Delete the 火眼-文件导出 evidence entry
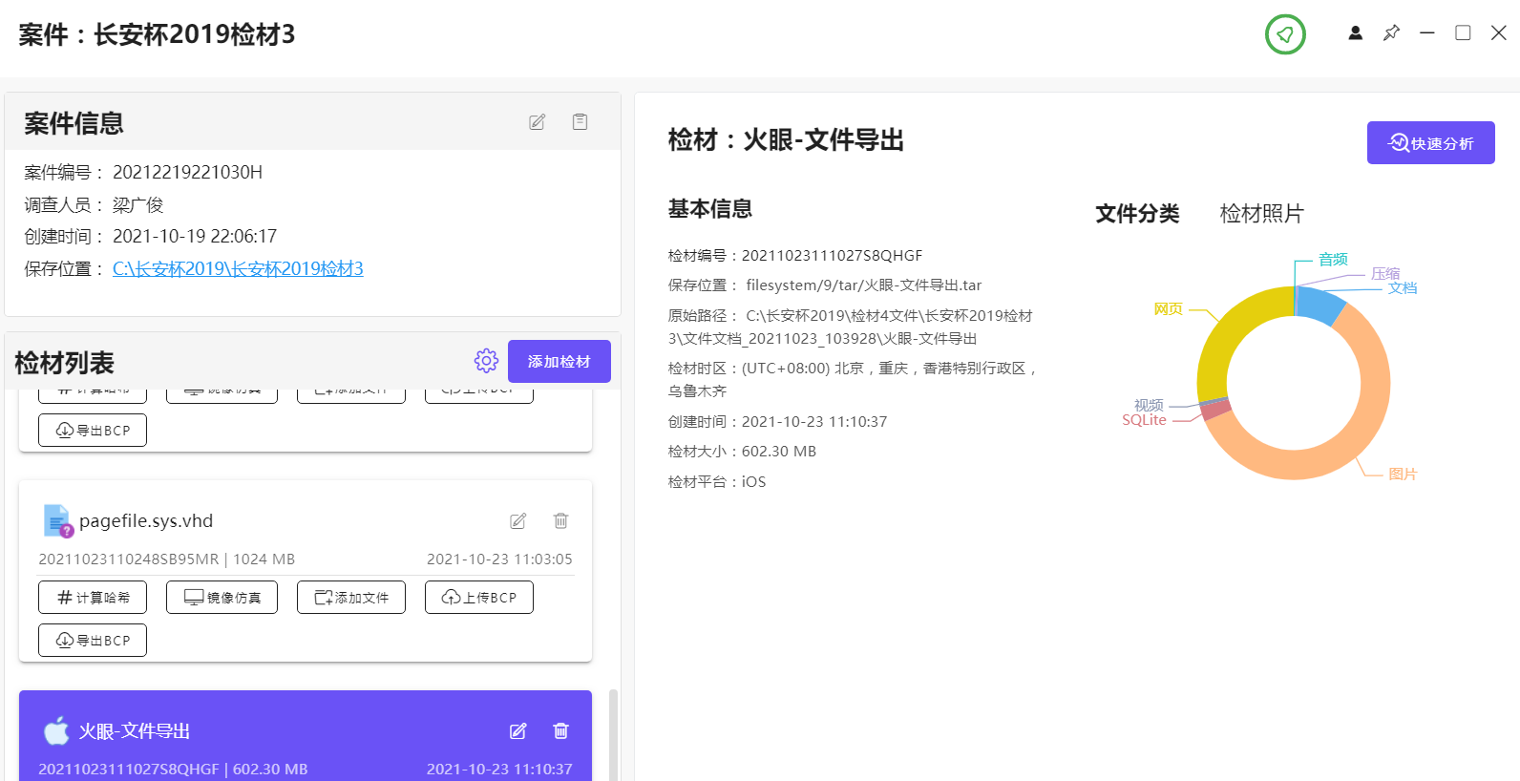 pos(560,731)
